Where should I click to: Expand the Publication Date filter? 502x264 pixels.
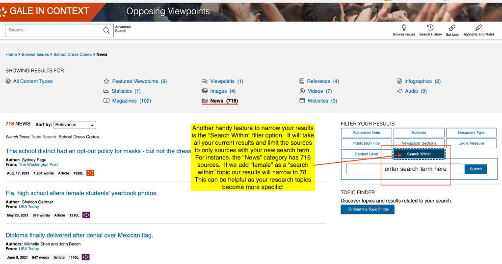[367, 132]
